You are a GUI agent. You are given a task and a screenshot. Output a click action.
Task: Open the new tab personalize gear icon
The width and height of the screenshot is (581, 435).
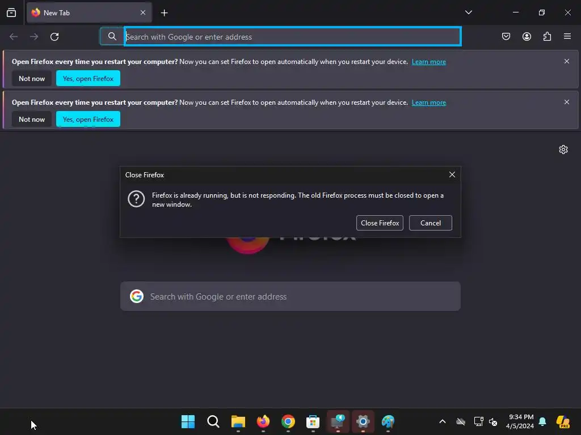[563, 150]
